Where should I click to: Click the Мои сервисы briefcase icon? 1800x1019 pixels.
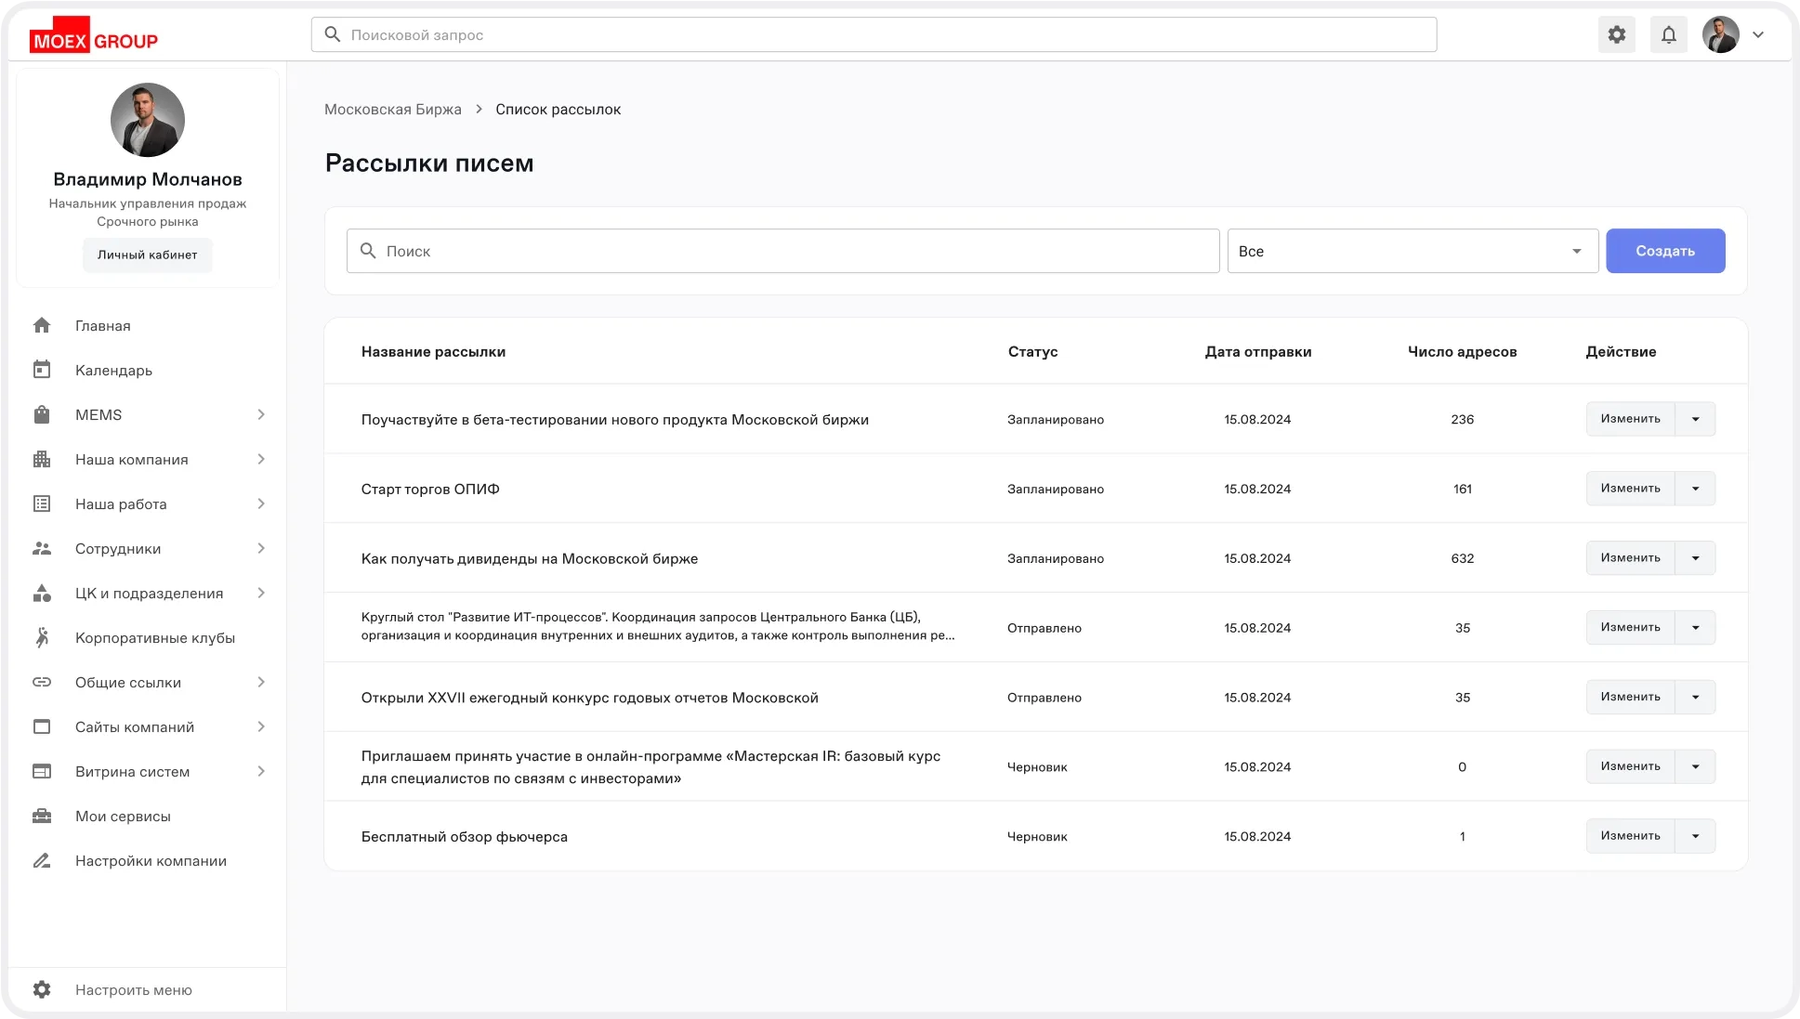[42, 816]
